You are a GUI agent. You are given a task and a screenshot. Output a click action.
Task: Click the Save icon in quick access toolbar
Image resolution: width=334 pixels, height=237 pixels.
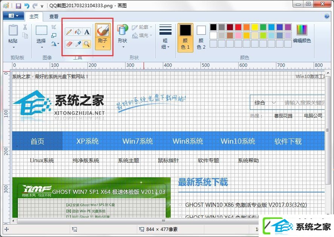[x=18, y=6]
